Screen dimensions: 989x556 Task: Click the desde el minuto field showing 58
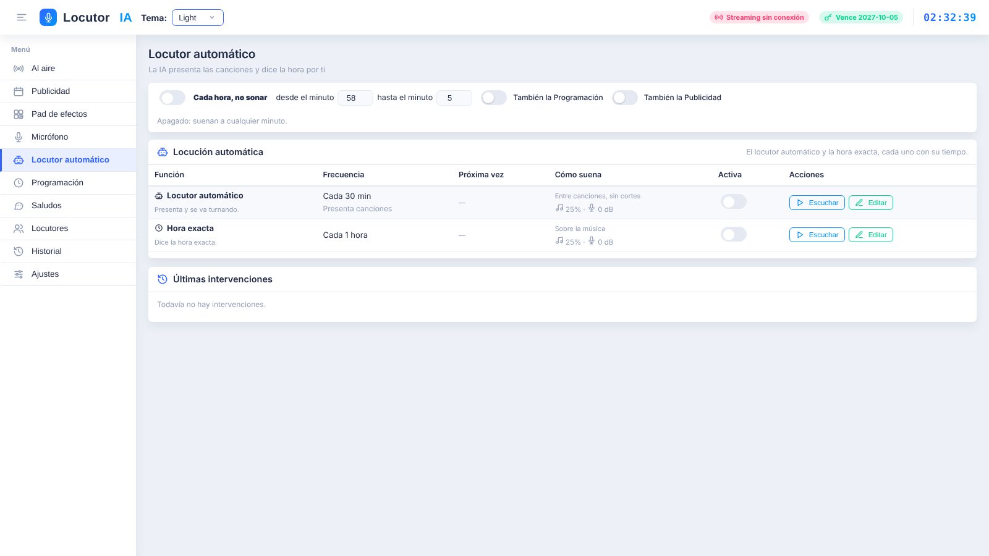[x=355, y=98]
